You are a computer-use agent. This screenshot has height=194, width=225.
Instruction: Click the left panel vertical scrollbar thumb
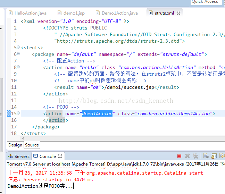[1, 115]
